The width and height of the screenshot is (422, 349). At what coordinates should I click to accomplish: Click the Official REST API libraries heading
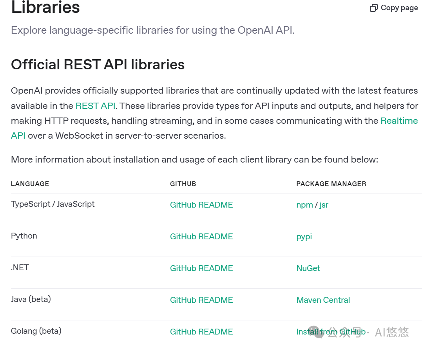coord(98,65)
